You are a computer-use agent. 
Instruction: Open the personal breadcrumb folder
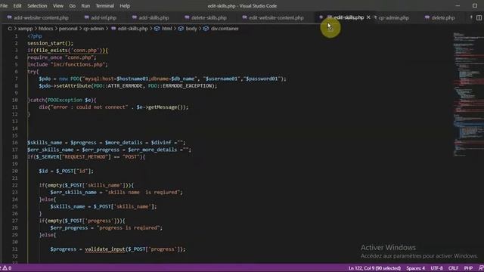[68, 29]
